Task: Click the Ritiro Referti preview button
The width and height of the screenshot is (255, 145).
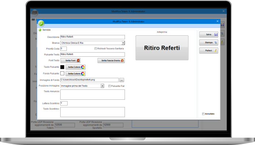Action: point(162,48)
